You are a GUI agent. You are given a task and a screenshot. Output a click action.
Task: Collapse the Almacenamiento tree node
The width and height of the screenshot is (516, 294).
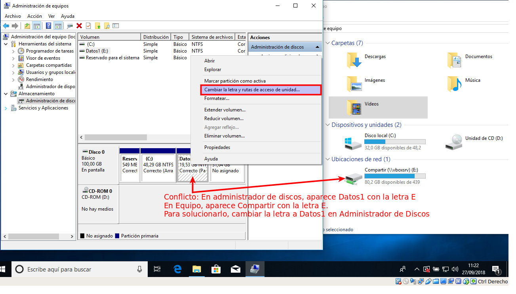6,94
